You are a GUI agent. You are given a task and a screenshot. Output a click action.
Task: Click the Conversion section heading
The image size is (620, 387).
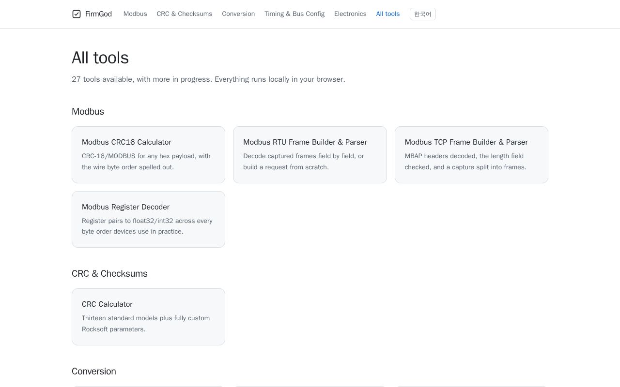[94, 372]
